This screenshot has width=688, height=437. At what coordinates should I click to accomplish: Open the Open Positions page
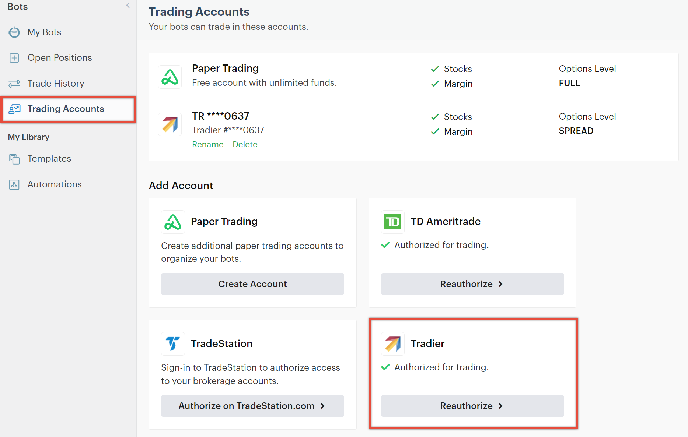coord(59,57)
